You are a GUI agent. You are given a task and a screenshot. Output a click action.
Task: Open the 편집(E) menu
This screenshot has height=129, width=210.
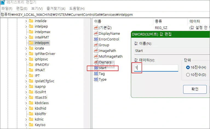coord(22,8)
